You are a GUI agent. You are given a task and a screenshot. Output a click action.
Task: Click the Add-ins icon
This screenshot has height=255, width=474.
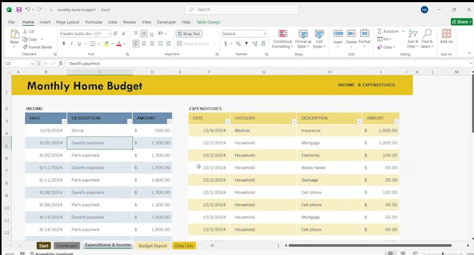point(447,33)
